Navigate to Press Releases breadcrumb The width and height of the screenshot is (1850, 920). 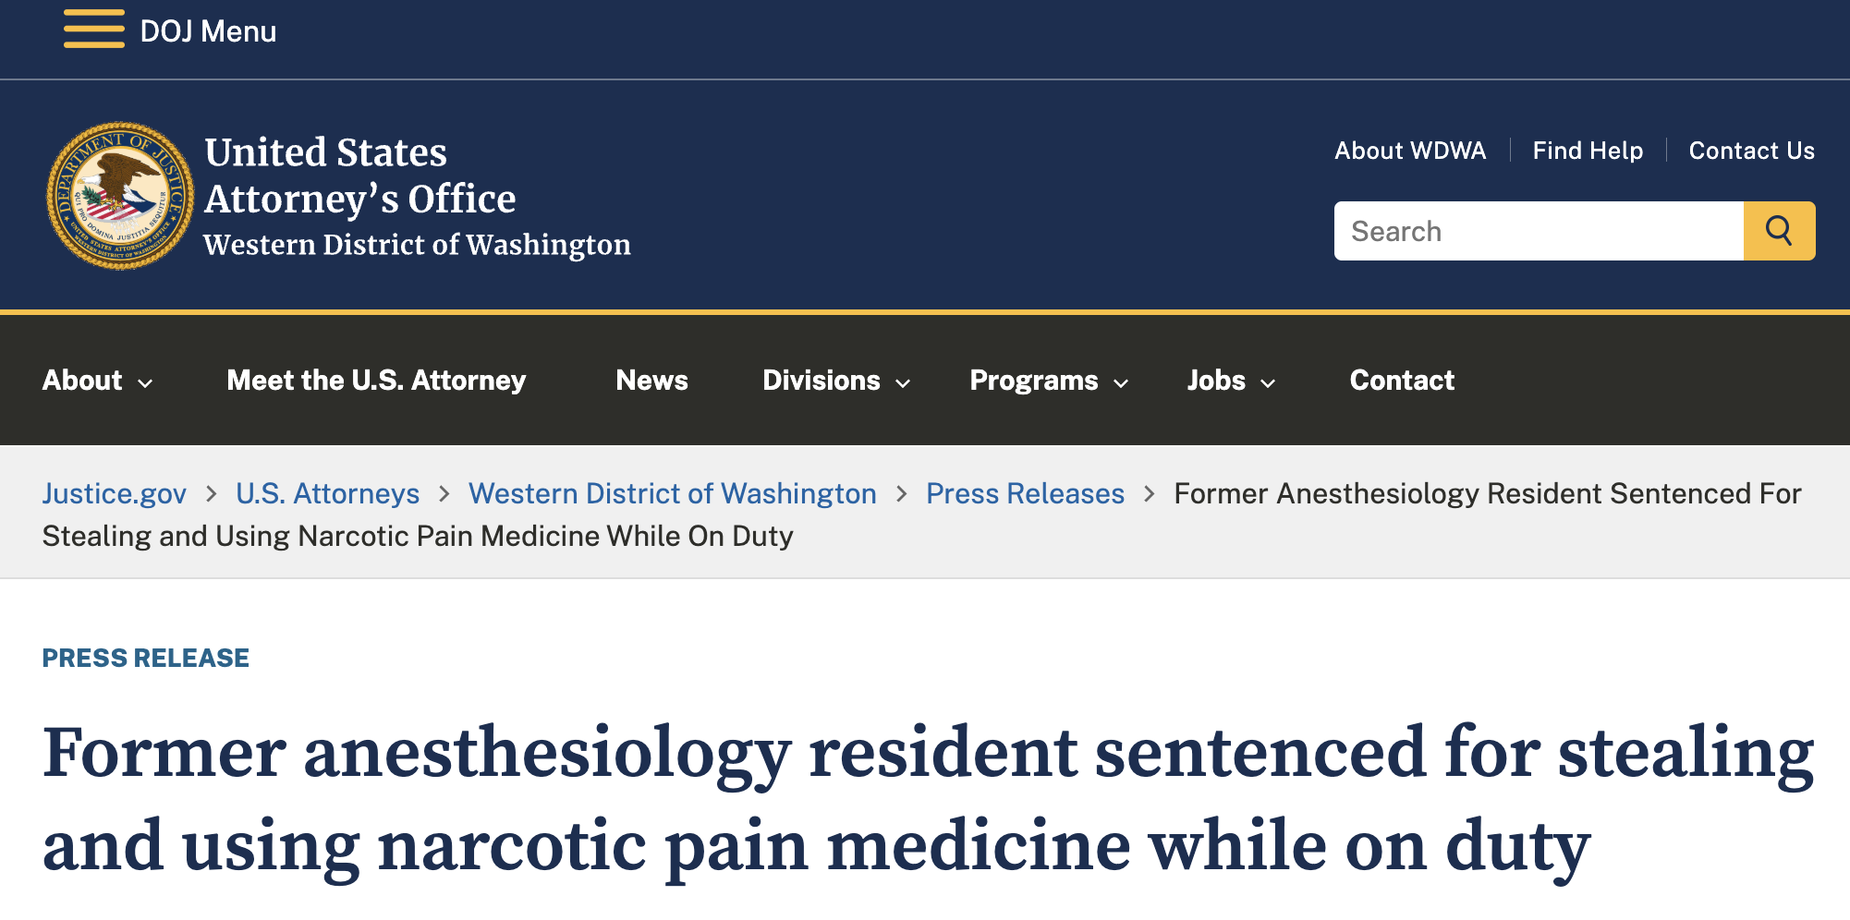point(1025,494)
